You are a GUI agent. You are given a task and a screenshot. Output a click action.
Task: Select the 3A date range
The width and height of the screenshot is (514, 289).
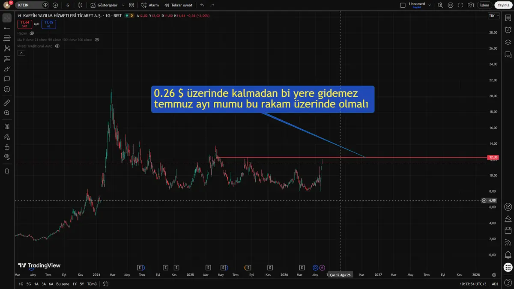point(44,284)
